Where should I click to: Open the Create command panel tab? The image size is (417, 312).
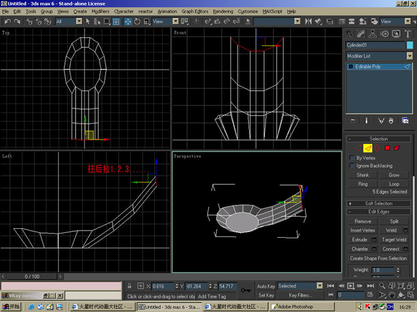[x=350, y=34]
